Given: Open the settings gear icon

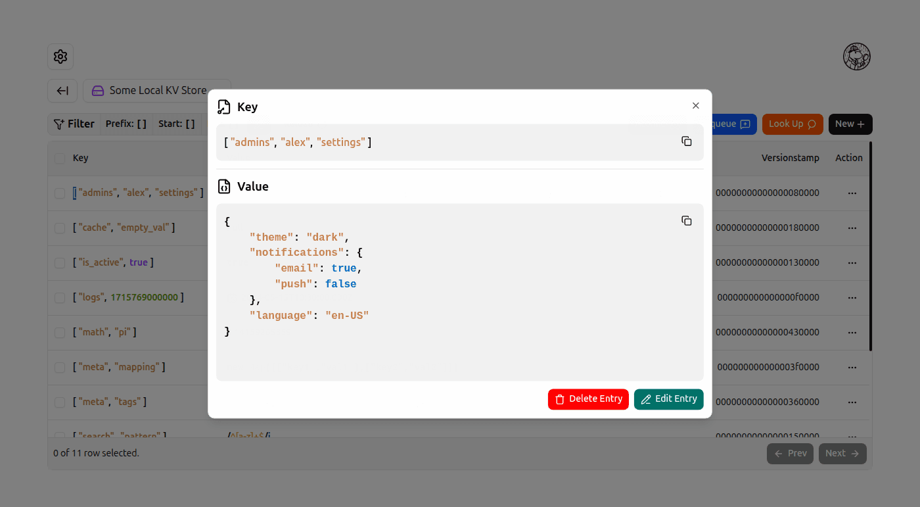Looking at the screenshot, I should click(x=60, y=57).
